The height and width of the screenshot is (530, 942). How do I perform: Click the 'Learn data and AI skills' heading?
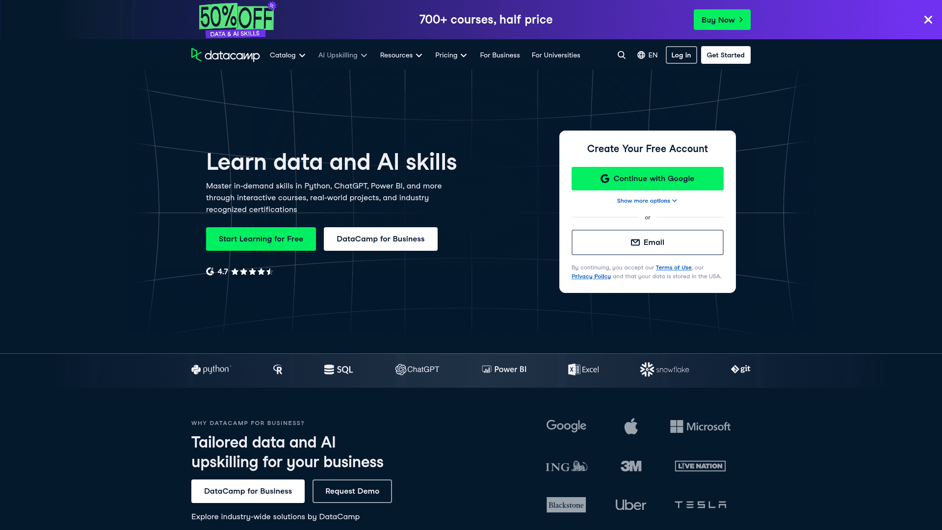click(331, 162)
